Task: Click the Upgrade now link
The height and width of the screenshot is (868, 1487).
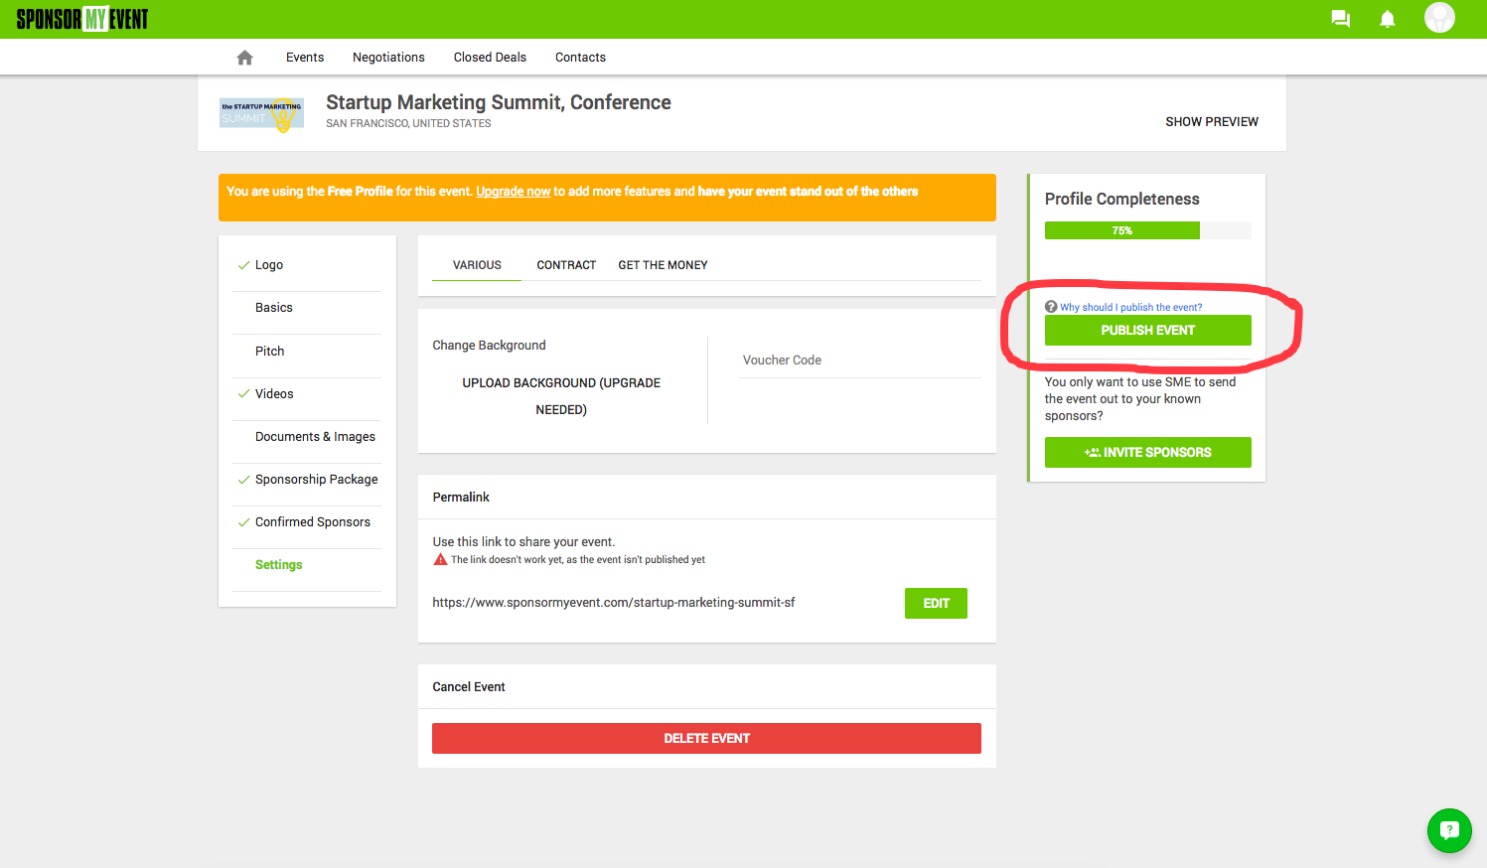Action: 513,192
